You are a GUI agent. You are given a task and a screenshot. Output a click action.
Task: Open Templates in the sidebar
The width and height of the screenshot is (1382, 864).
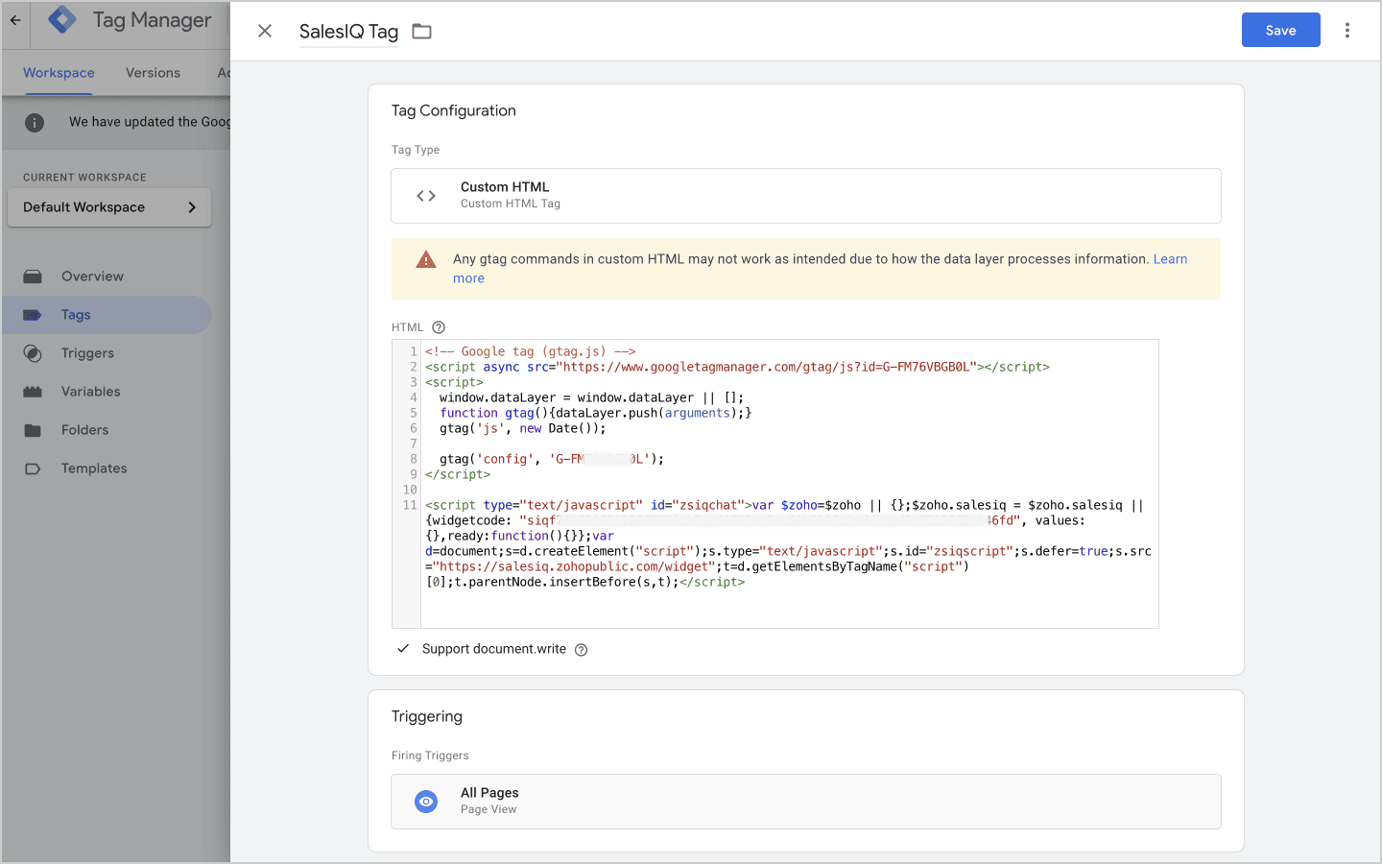click(94, 468)
